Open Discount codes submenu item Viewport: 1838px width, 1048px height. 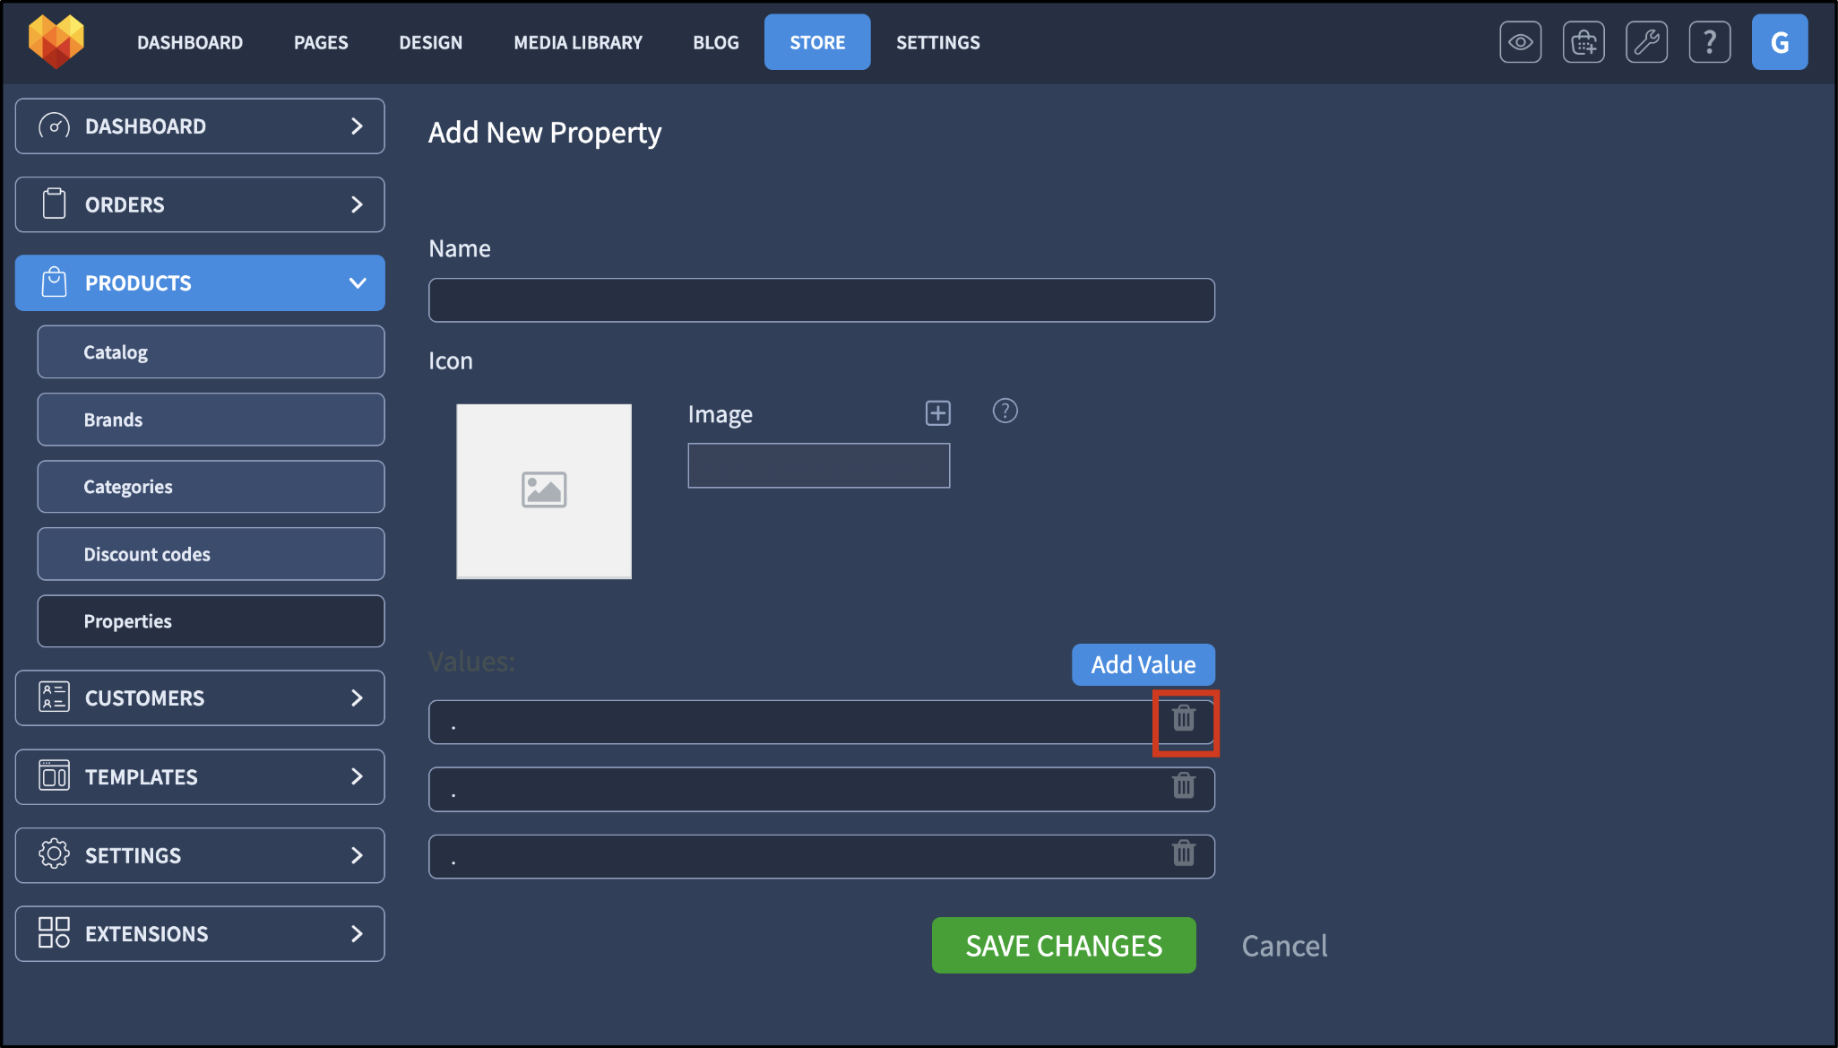211,554
